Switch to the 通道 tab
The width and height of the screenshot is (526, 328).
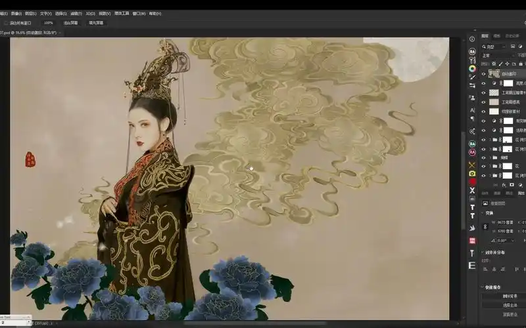click(x=497, y=36)
